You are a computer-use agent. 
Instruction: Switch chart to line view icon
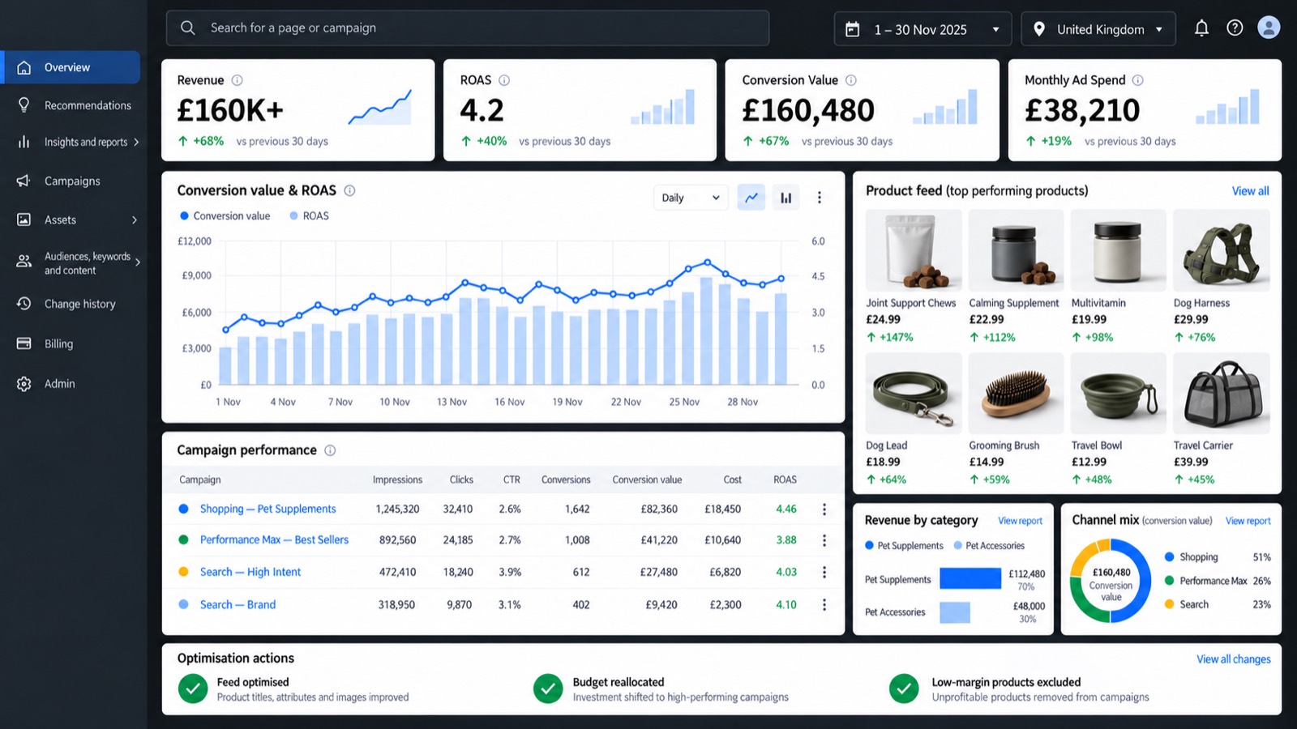751,197
